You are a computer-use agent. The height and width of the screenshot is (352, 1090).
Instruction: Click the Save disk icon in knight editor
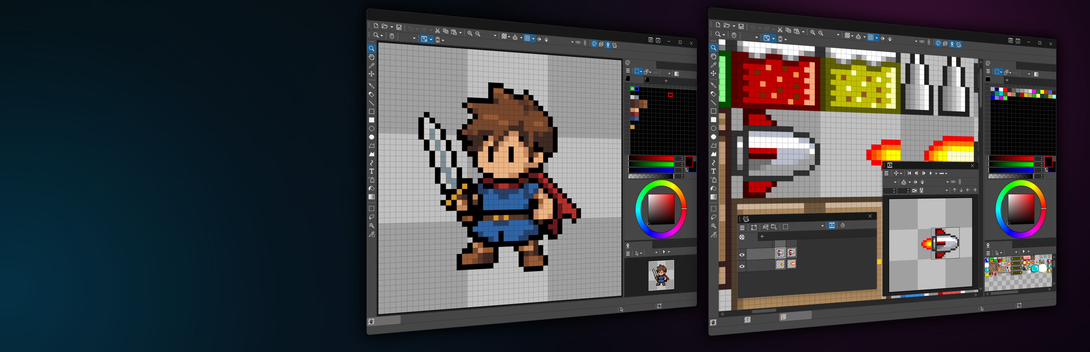point(399,27)
